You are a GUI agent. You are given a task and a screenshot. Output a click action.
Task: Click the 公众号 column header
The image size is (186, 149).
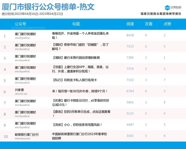pyautogui.click(x=20, y=24)
